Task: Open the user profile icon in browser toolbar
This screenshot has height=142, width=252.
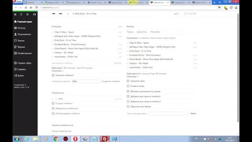Action: click(x=236, y=7)
